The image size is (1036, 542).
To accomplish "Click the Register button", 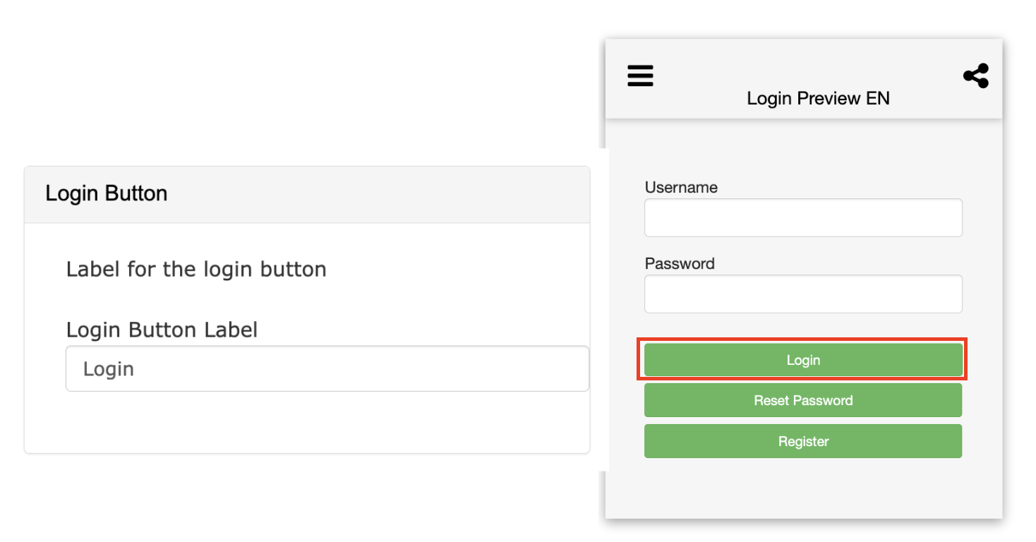I will [803, 441].
